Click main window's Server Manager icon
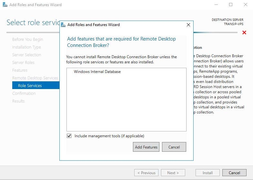The width and height of the screenshot is (253, 180). (5, 4)
